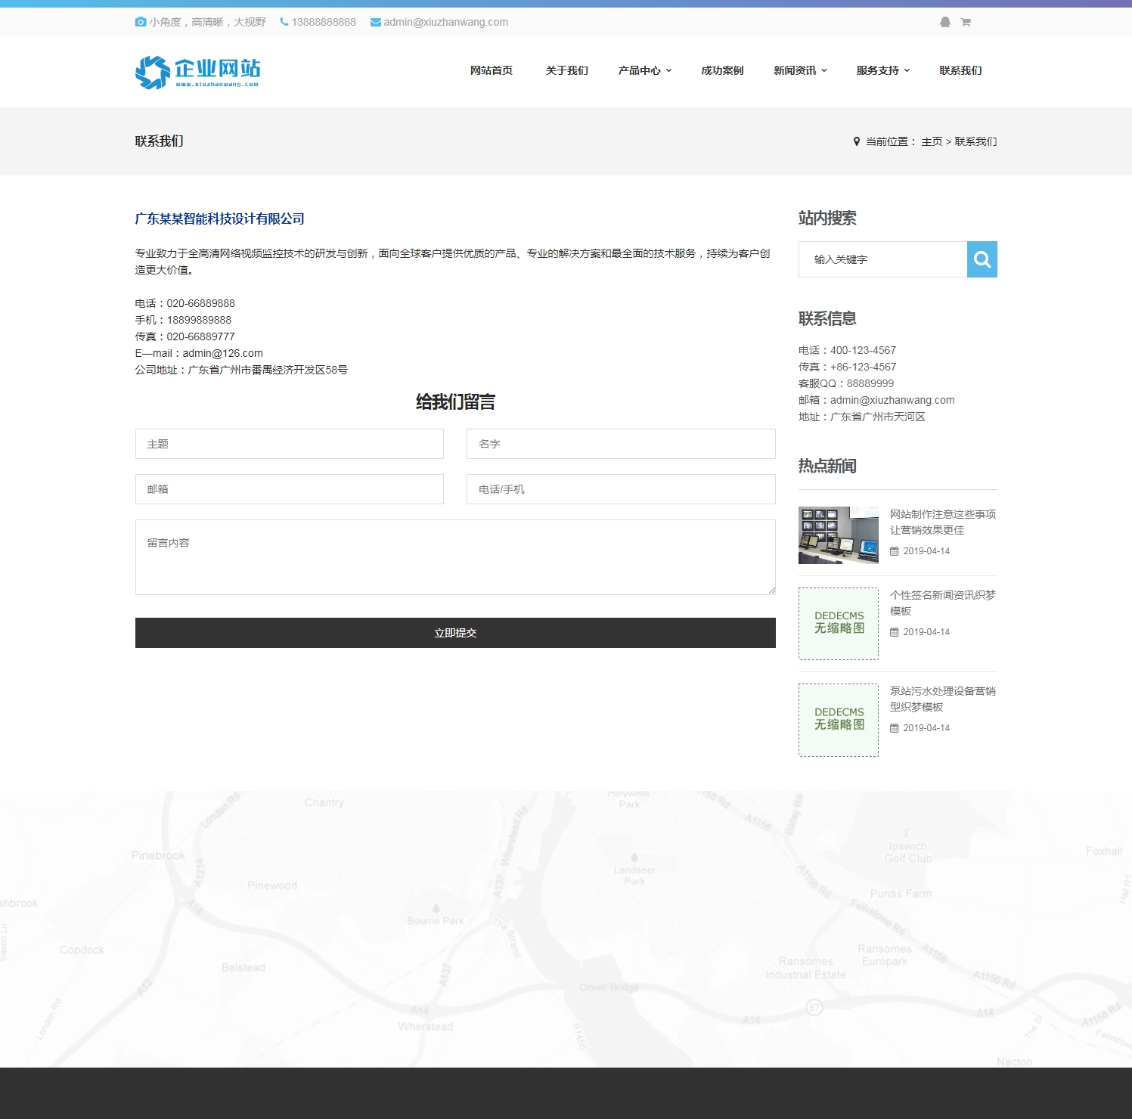The width and height of the screenshot is (1132, 1119).
Task: Focus the 主题 subject input field
Action: [289, 444]
